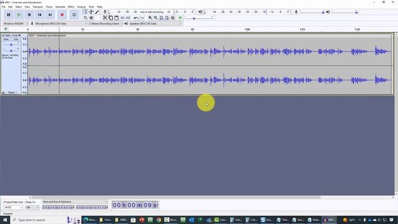The width and height of the screenshot is (398, 224).
Task: Toggle the track Solo button
Action: coord(16,39)
